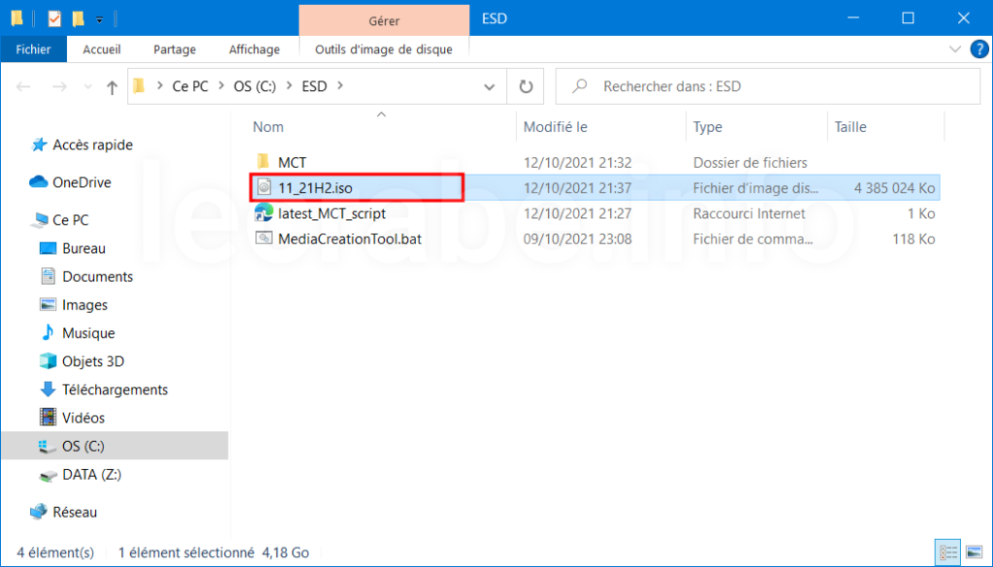This screenshot has height=567, width=993.
Task: Open the address bar history dropdown
Action: pyautogui.click(x=489, y=86)
